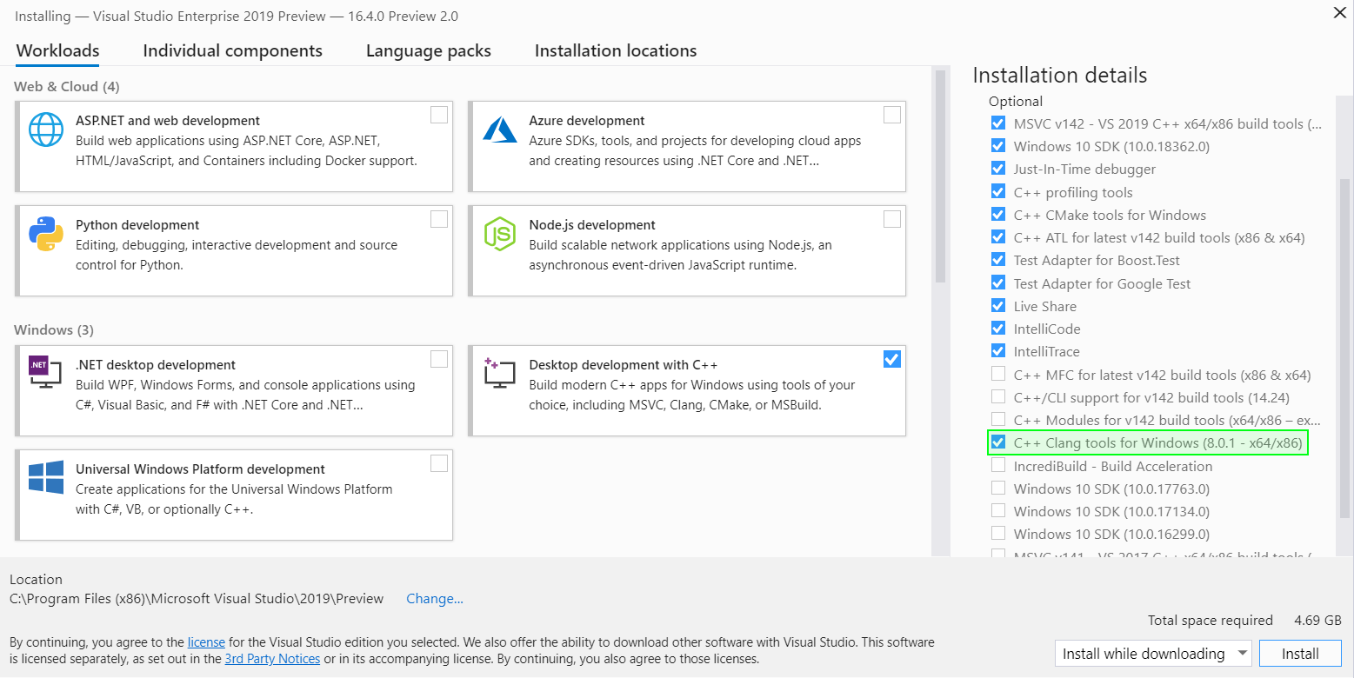Click the Python development logo icon
The image size is (1354, 678).
pyautogui.click(x=46, y=234)
